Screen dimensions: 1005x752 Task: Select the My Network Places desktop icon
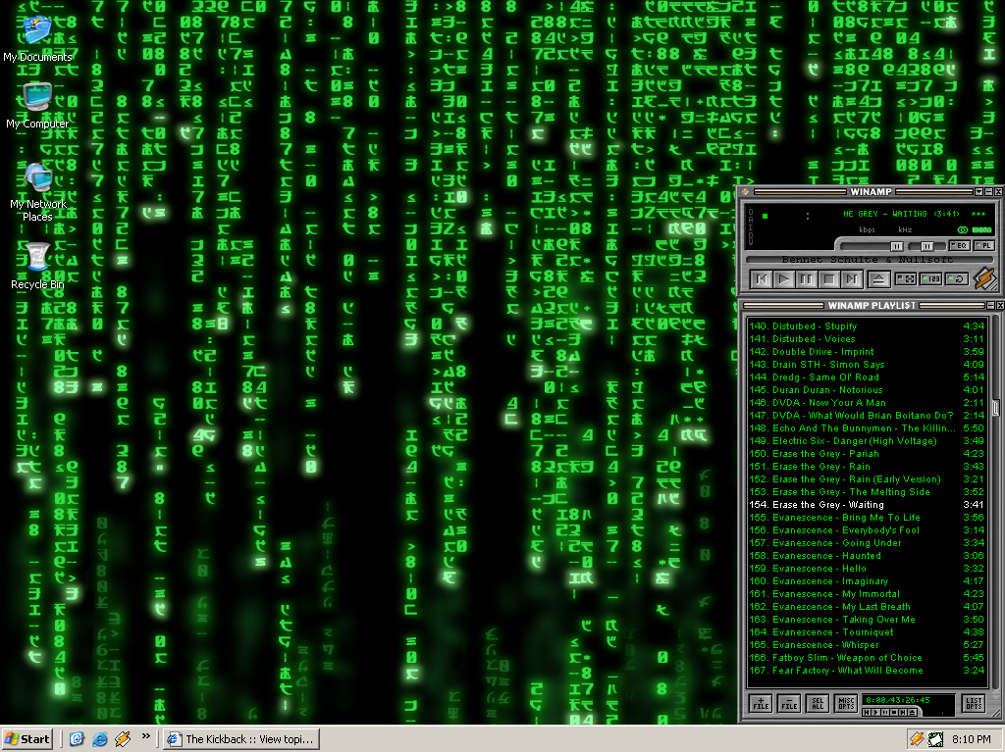point(38,192)
